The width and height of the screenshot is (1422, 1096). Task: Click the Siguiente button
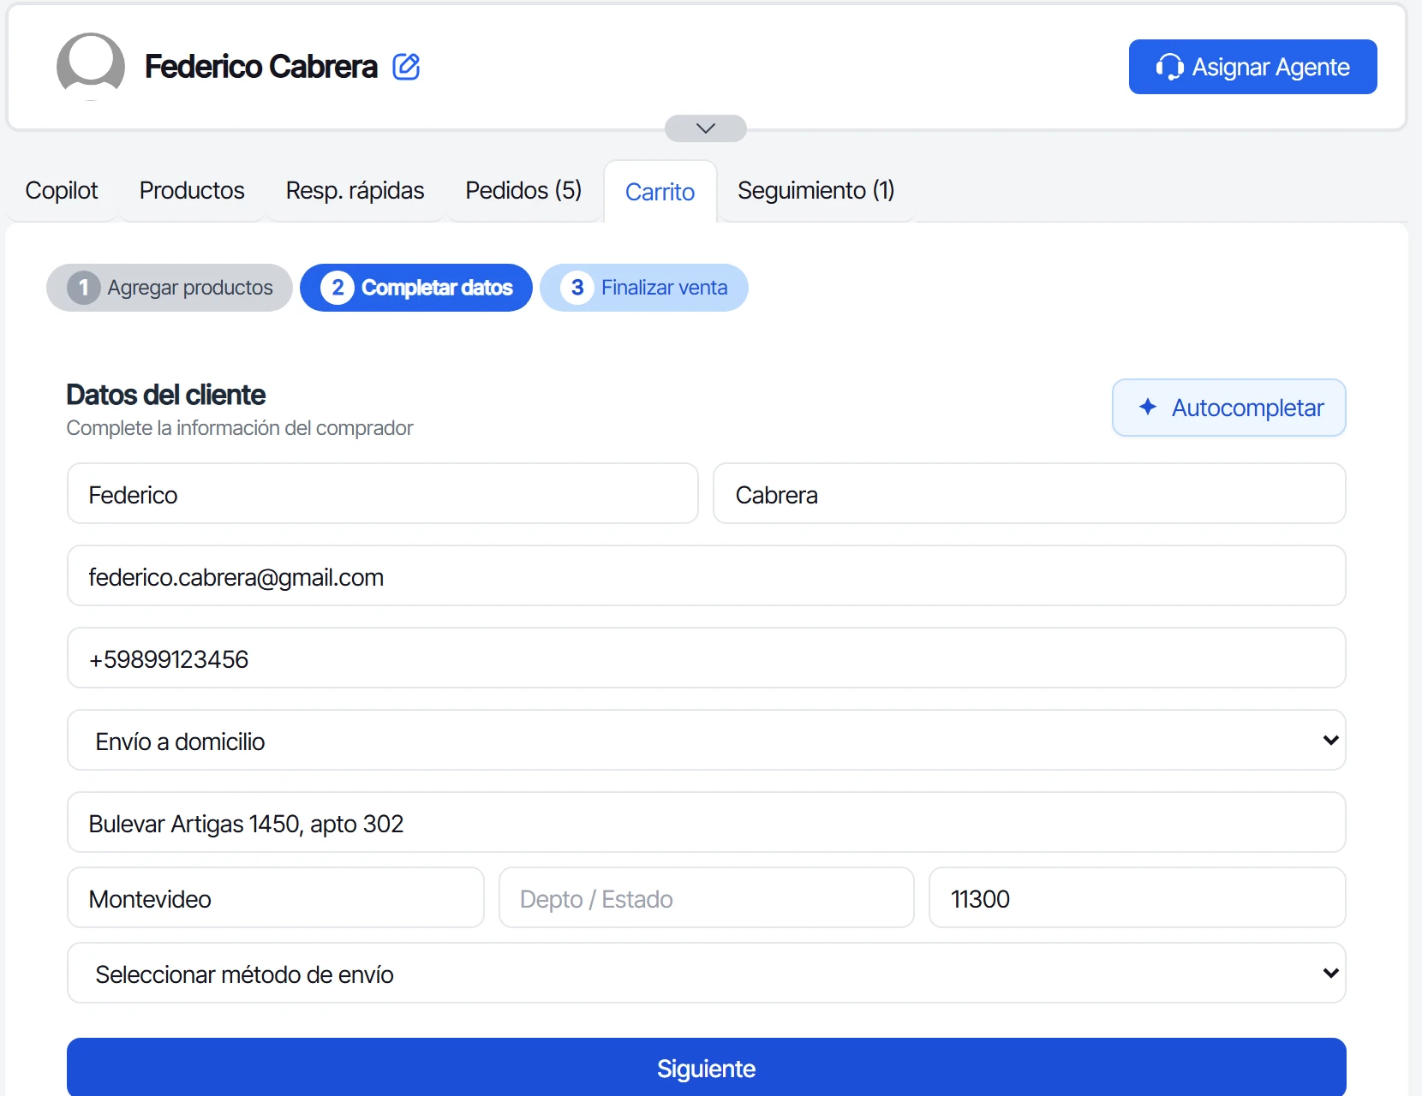point(707,1068)
